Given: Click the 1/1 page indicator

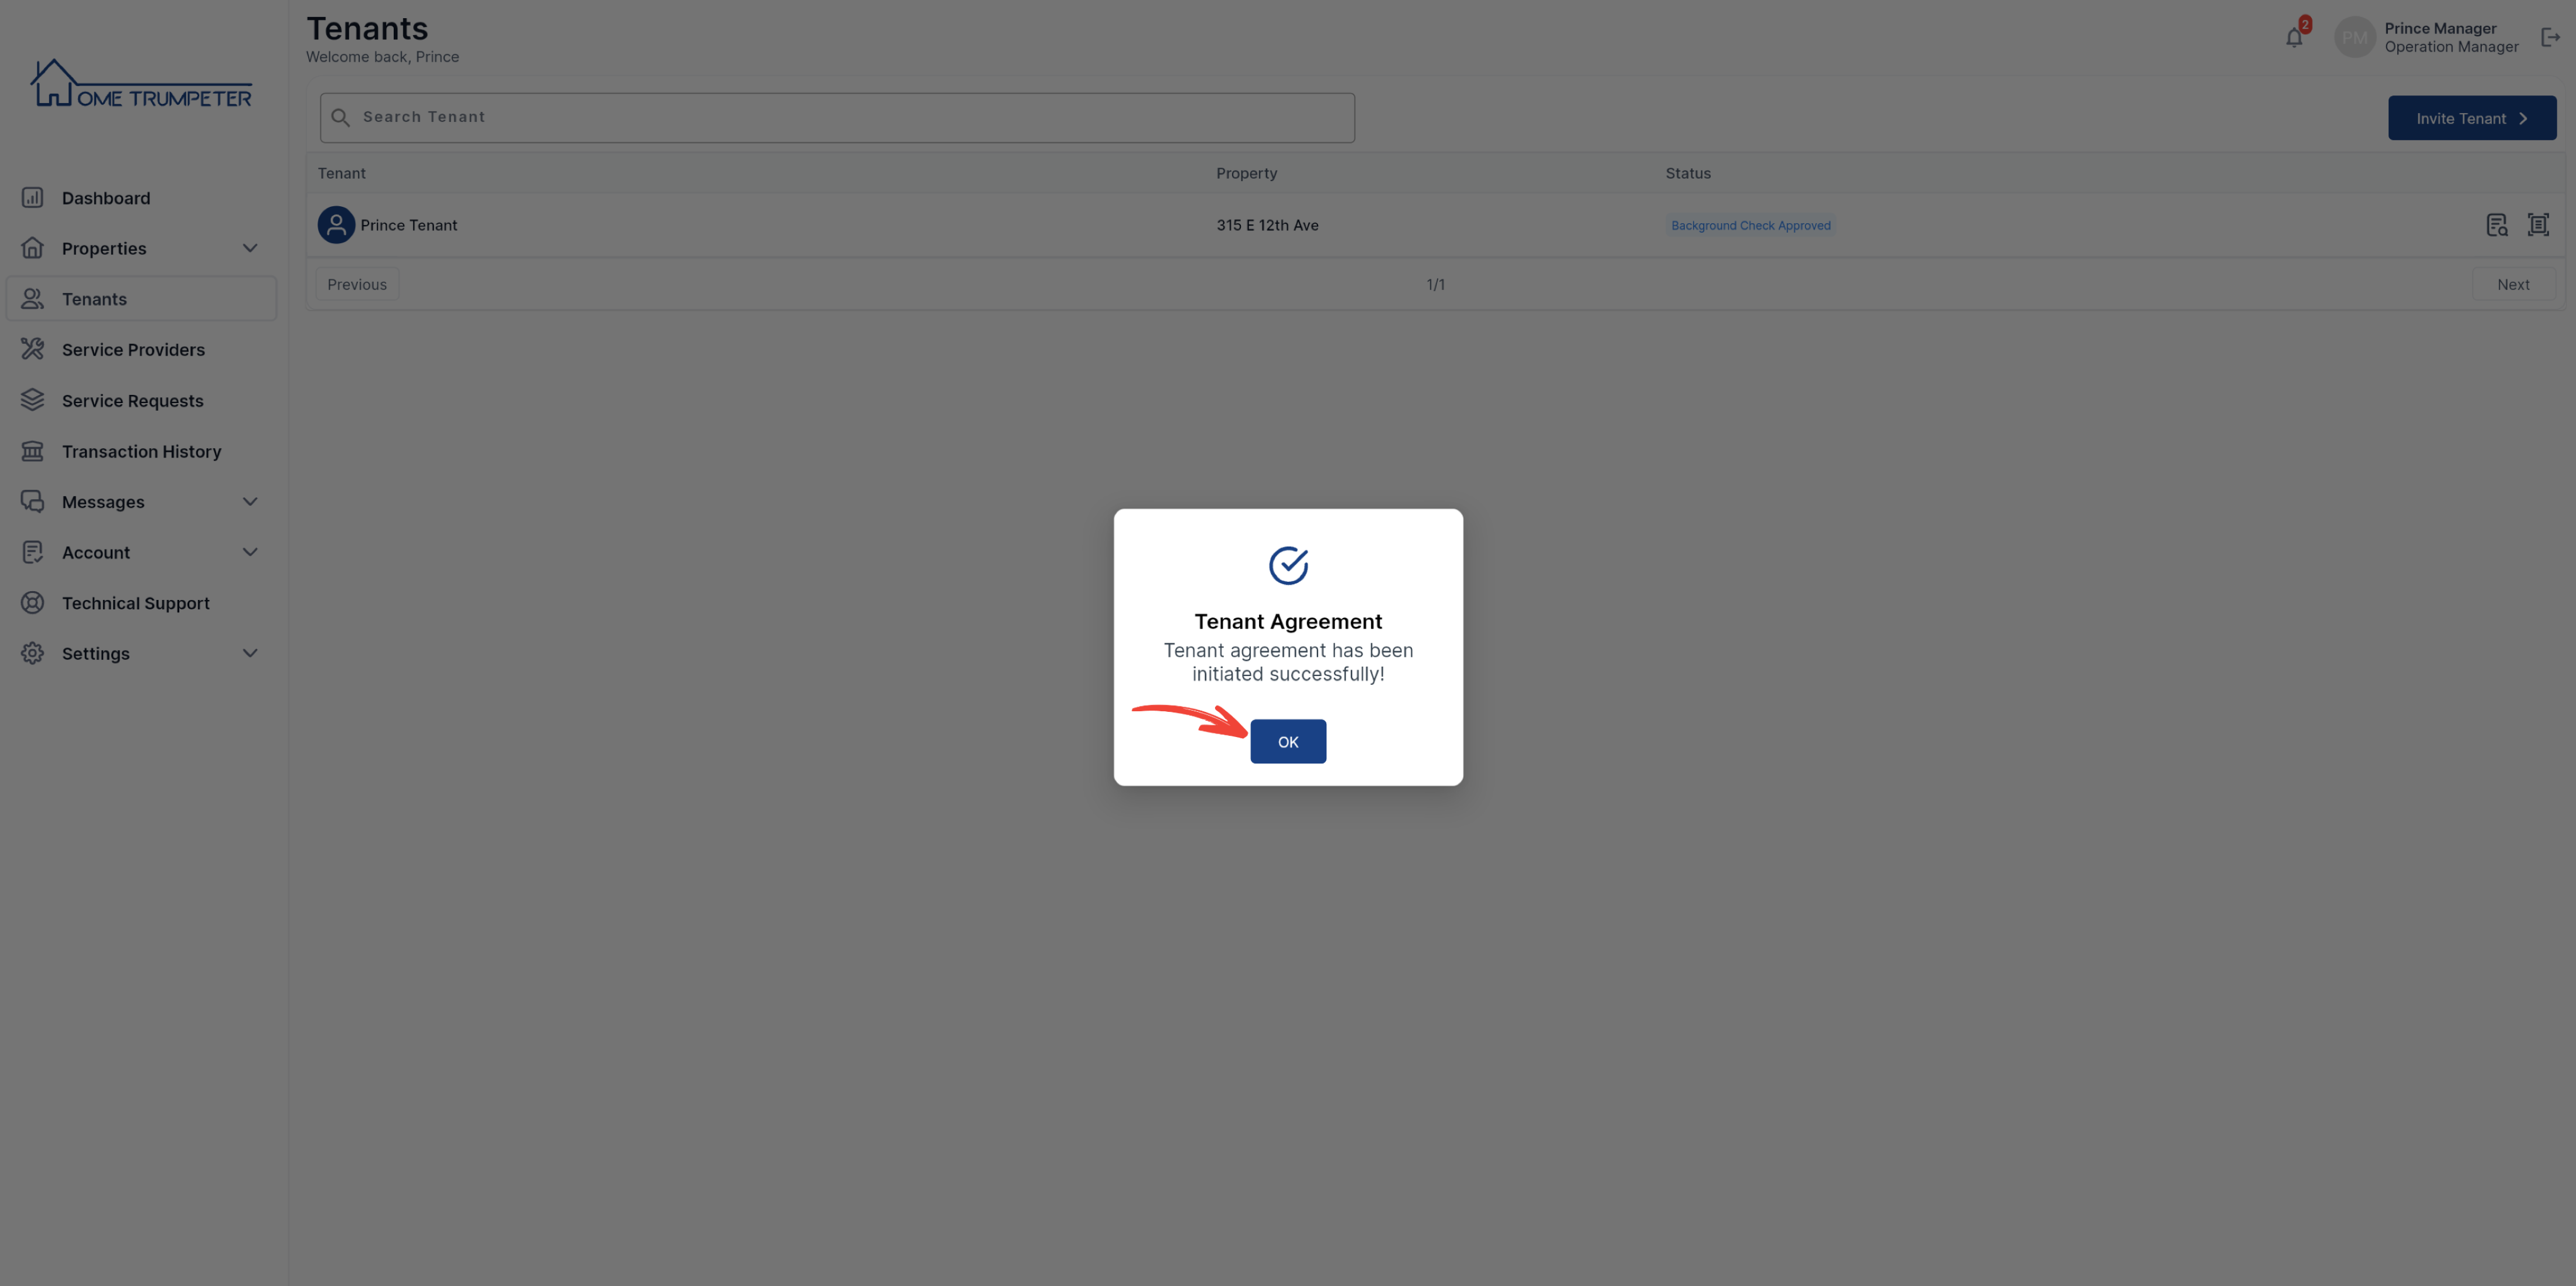Looking at the screenshot, I should click(1435, 284).
